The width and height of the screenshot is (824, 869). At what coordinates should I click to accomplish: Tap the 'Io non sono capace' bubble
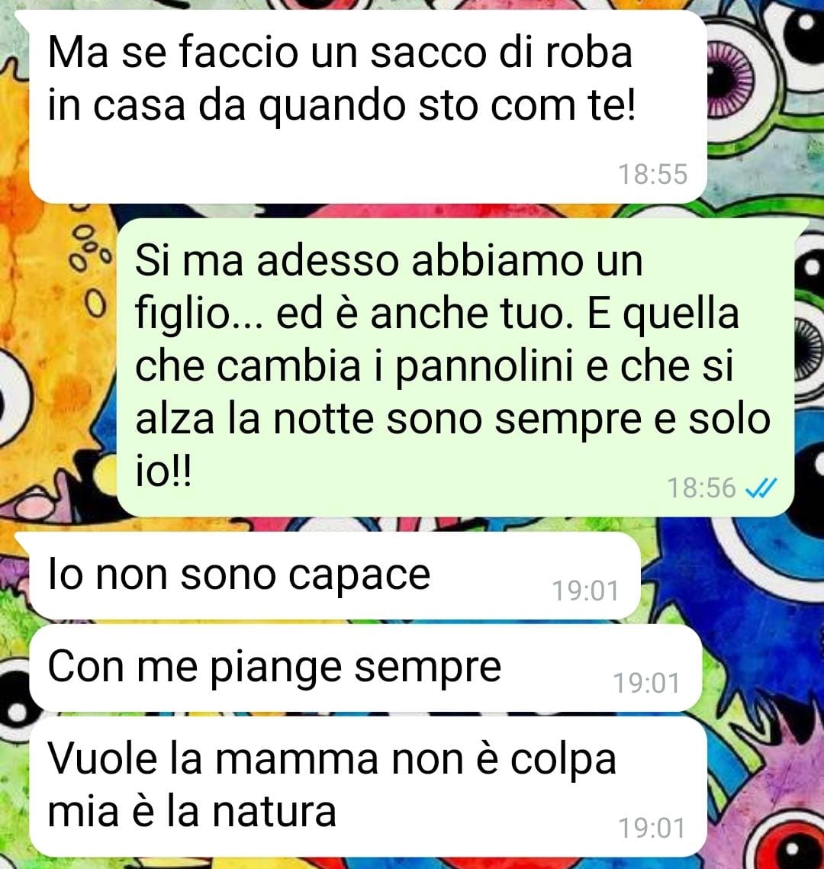pos(335,576)
